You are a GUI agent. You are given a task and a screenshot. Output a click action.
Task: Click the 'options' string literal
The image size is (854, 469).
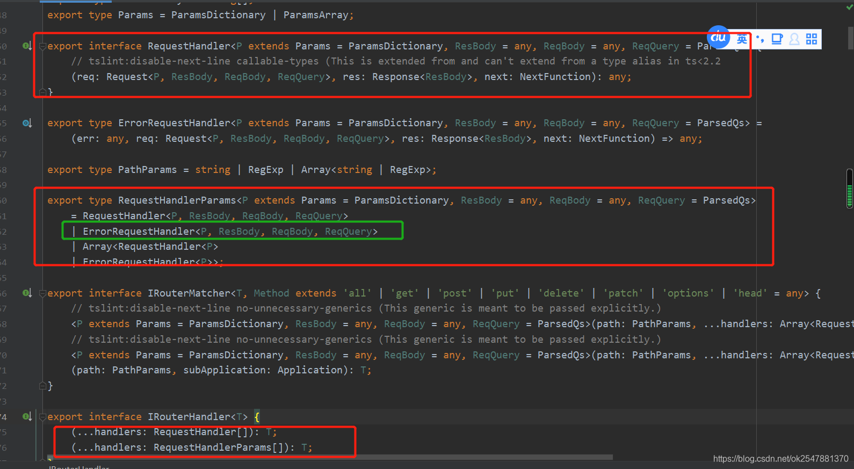click(688, 293)
